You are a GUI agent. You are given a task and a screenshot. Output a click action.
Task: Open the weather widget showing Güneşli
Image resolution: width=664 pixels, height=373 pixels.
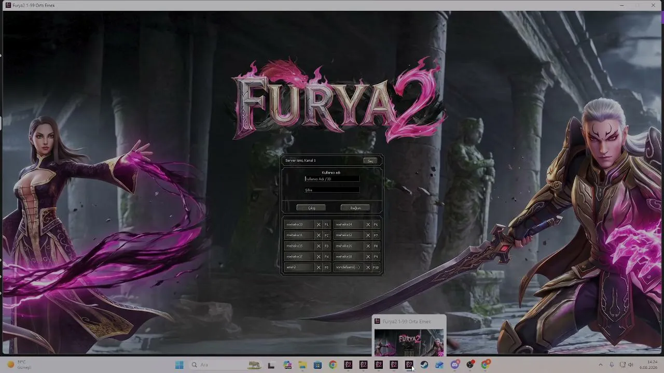click(x=20, y=365)
